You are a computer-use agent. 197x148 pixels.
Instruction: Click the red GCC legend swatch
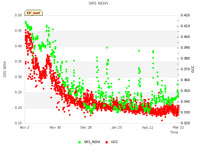[107, 142]
